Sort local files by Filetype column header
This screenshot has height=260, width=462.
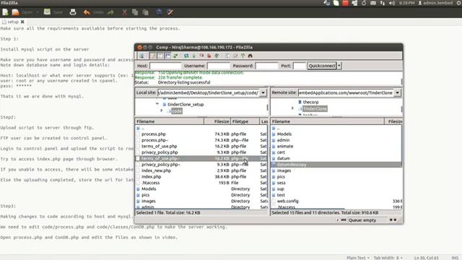coord(245,121)
